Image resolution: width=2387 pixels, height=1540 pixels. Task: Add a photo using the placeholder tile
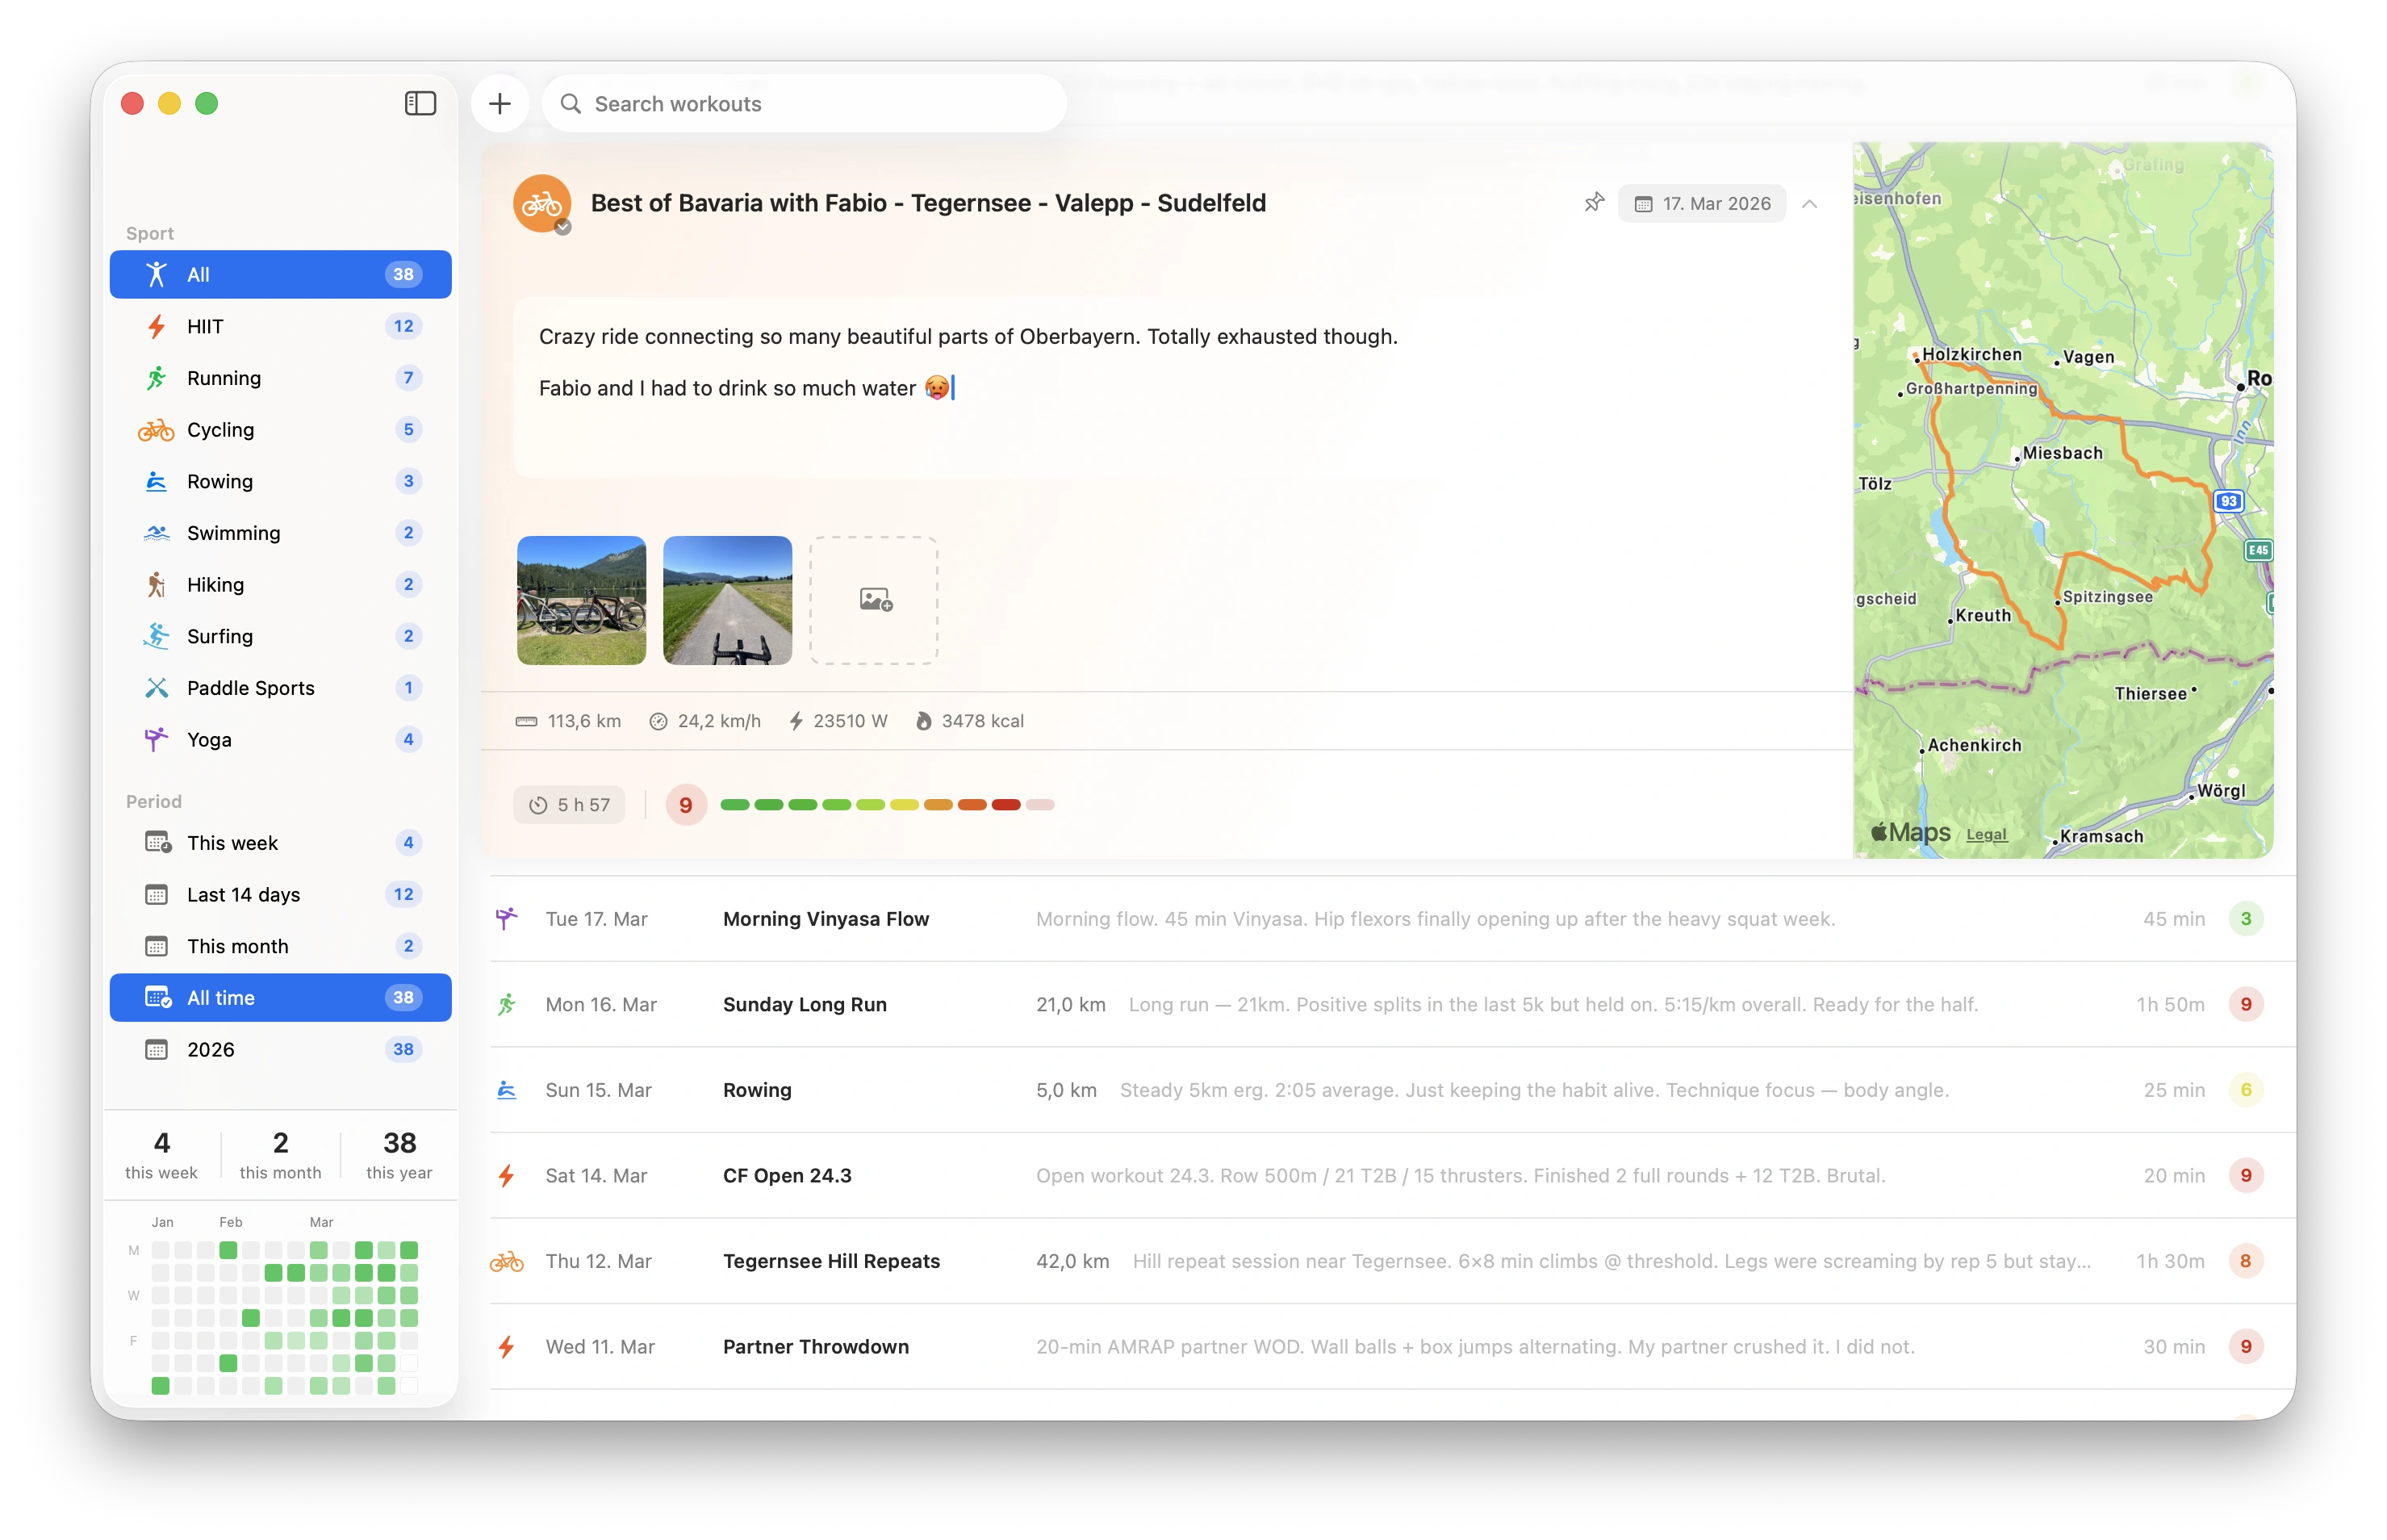tap(872, 600)
